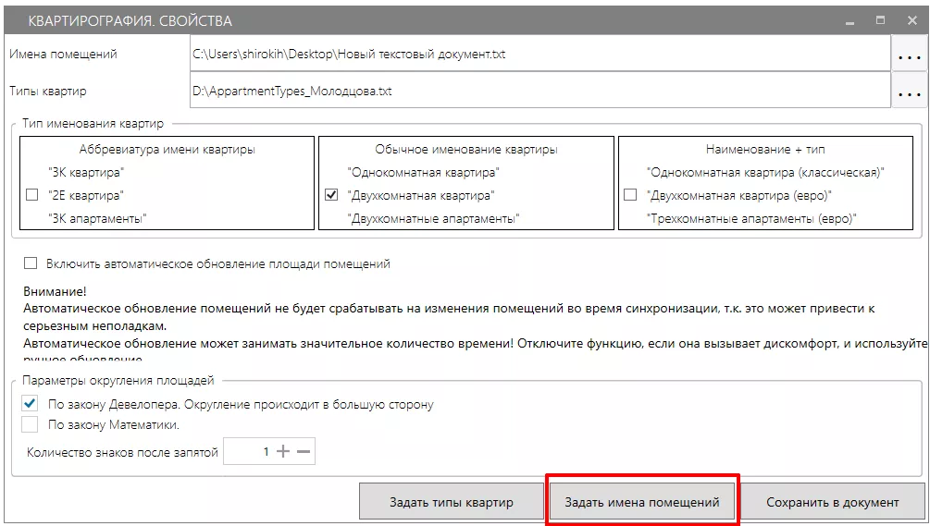Click the decimal places number field
Image resolution: width=930 pixels, height=526 pixels.
point(248,452)
